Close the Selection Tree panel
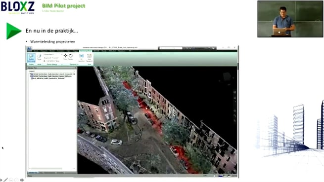This screenshot has height=182, width=324. pyautogui.click(x=75, y=68)
